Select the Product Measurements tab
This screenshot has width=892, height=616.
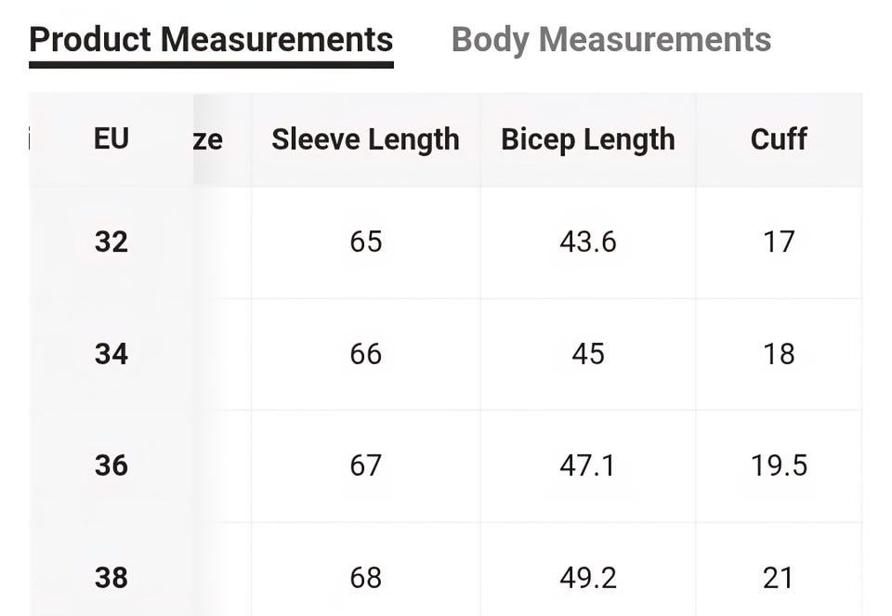coord(211,40)
